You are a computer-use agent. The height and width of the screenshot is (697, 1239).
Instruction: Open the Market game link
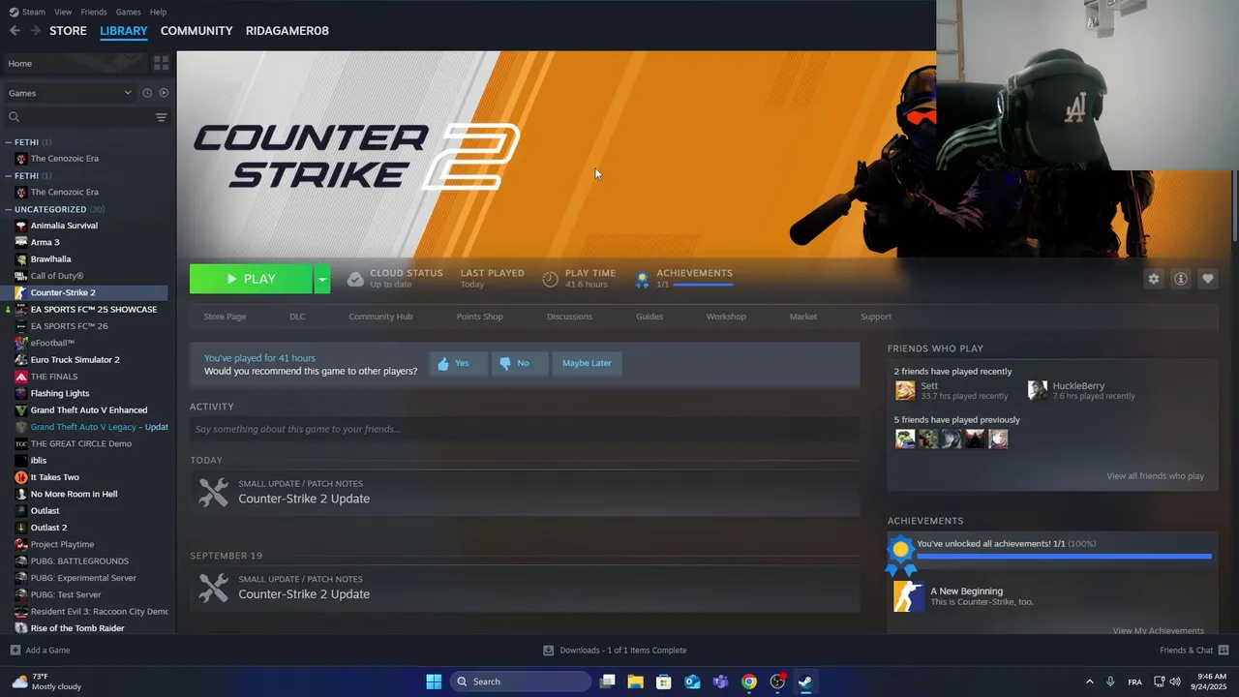click(x=803, y=317)
